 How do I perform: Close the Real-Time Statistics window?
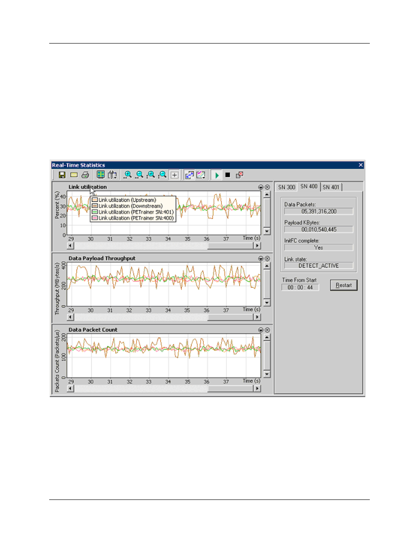point(361,165)
